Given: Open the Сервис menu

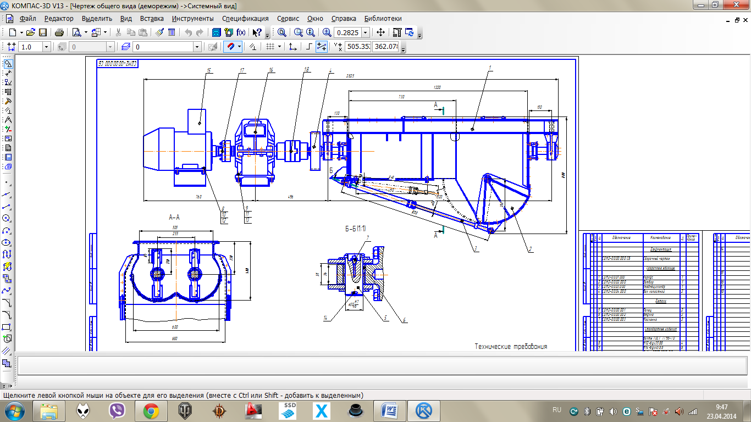Looking at the screenshot, I should coord(288,18).
